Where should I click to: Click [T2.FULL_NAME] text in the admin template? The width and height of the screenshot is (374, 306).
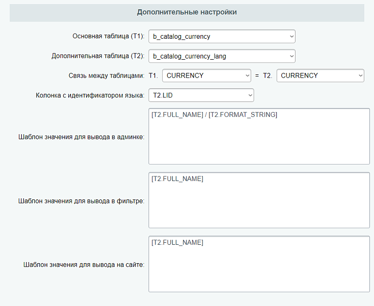pyautogui.click(x=177, y=115)
